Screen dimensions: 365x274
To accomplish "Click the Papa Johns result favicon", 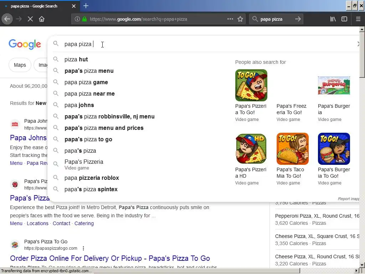I will [15, 124].
